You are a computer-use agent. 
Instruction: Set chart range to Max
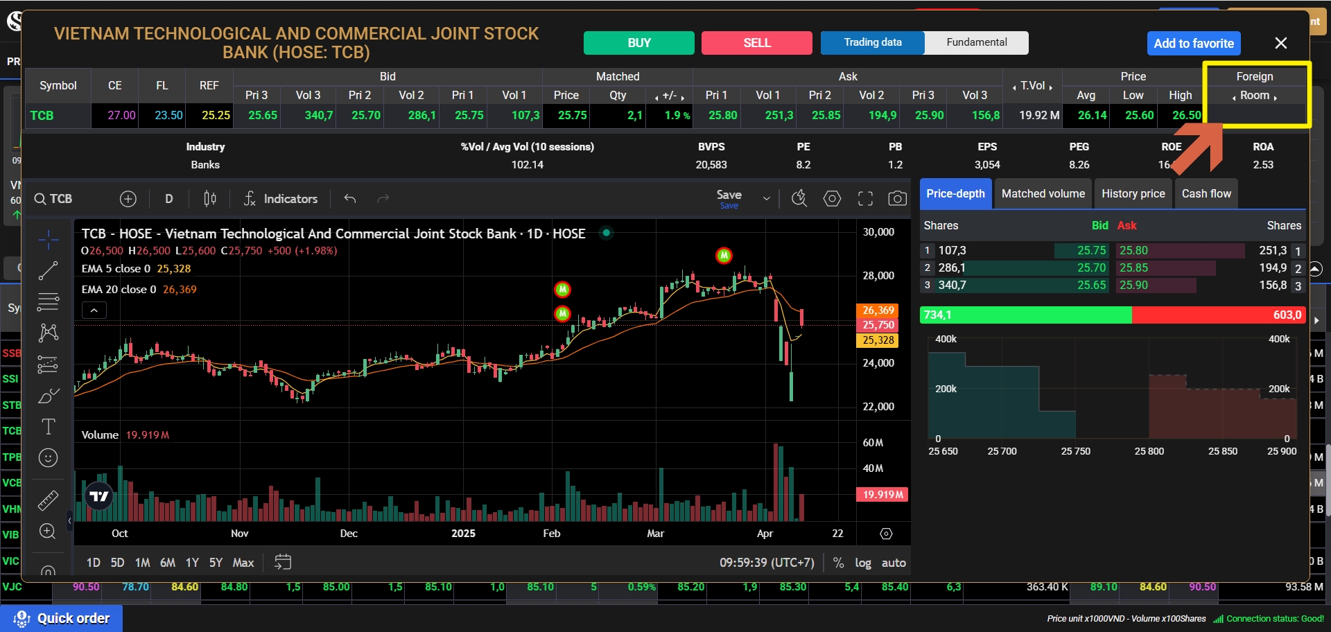coord(243,563)
